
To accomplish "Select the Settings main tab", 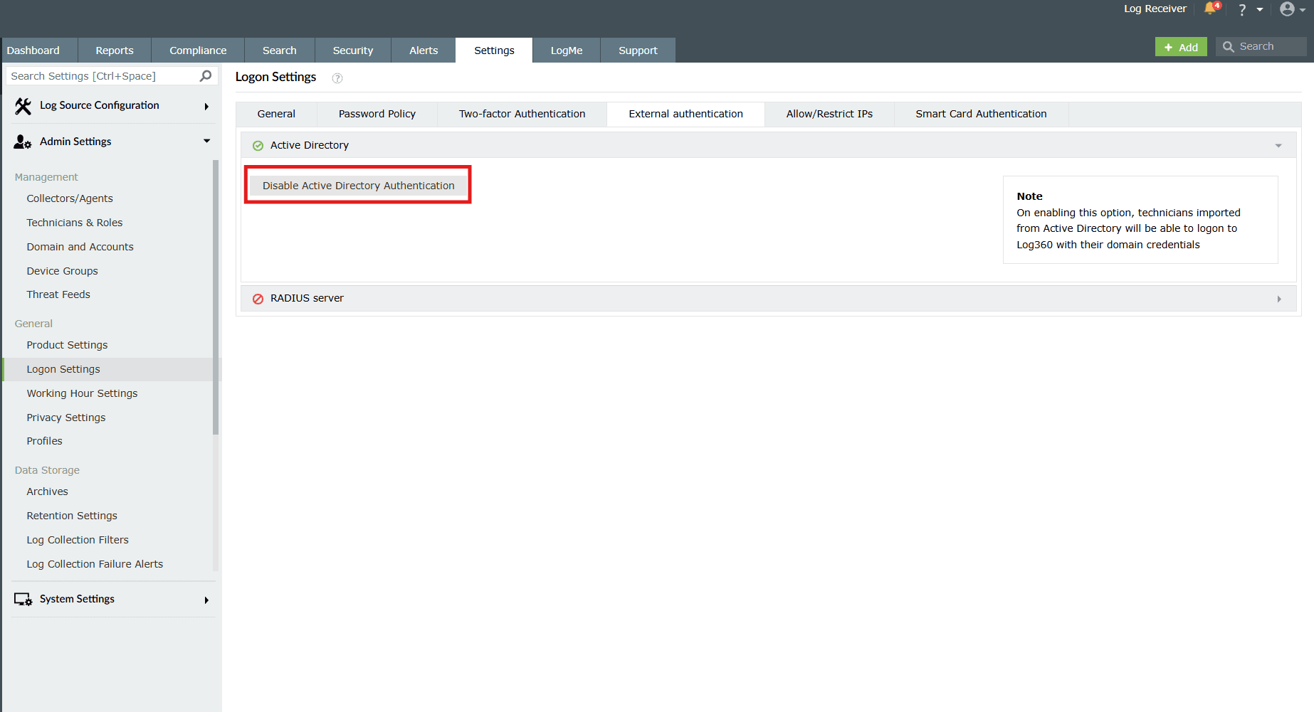I will pyautogui.click(x=494, y=51).
